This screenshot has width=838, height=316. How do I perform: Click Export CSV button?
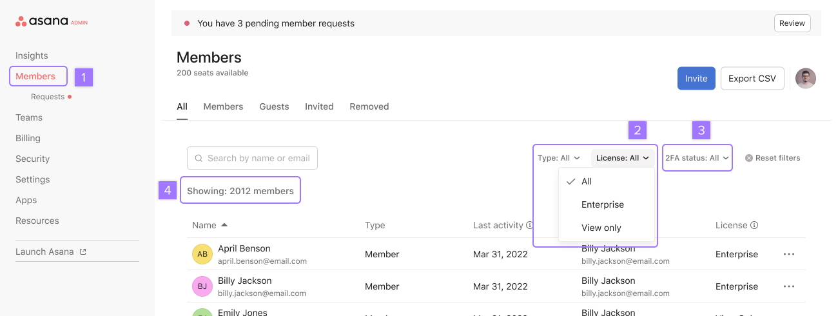752,79
